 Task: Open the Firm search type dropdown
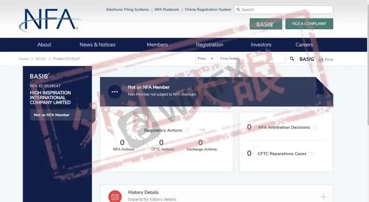click(x=206, y=59)
